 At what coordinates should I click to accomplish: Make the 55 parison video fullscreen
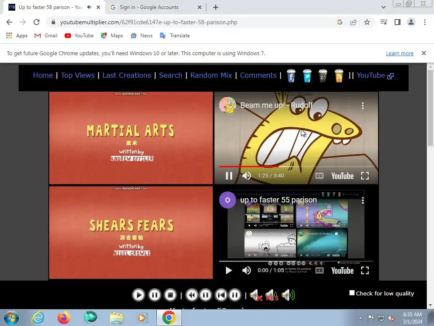[x=365, y=270]
